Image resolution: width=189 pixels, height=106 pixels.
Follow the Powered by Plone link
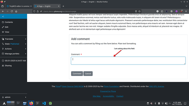coord(108,91)
